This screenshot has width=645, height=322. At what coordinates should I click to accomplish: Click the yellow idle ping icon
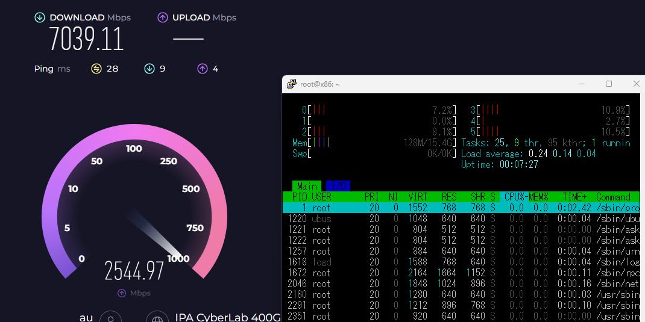point(96,69)
